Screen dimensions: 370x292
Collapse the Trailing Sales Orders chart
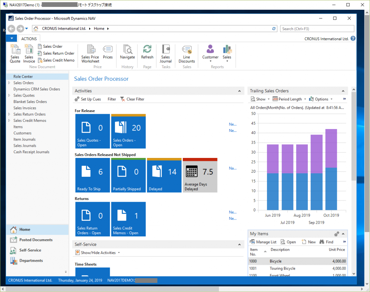[x=343, y=91]
